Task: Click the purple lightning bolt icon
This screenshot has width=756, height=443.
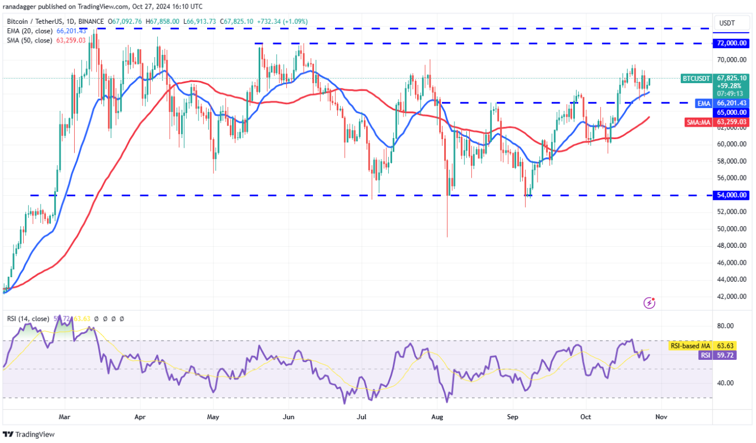Action: [650, 303]
